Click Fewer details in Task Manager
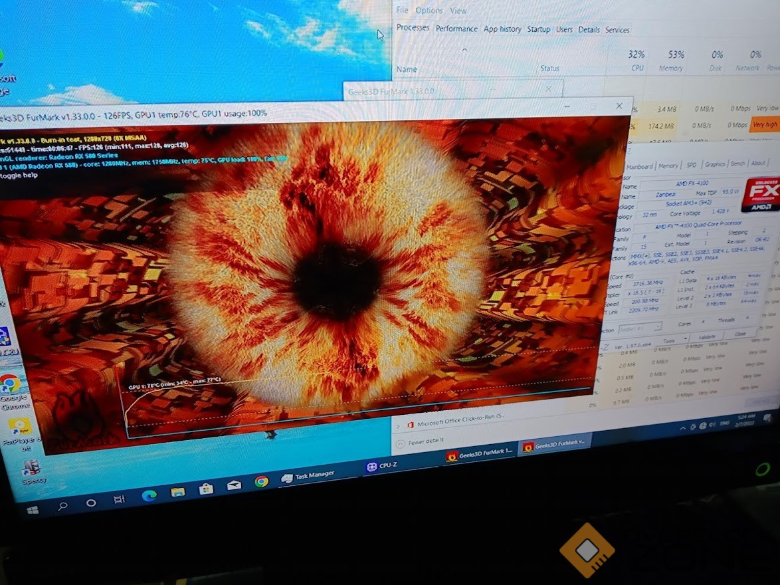Viewport: 780px width, 585px height. 419,442
